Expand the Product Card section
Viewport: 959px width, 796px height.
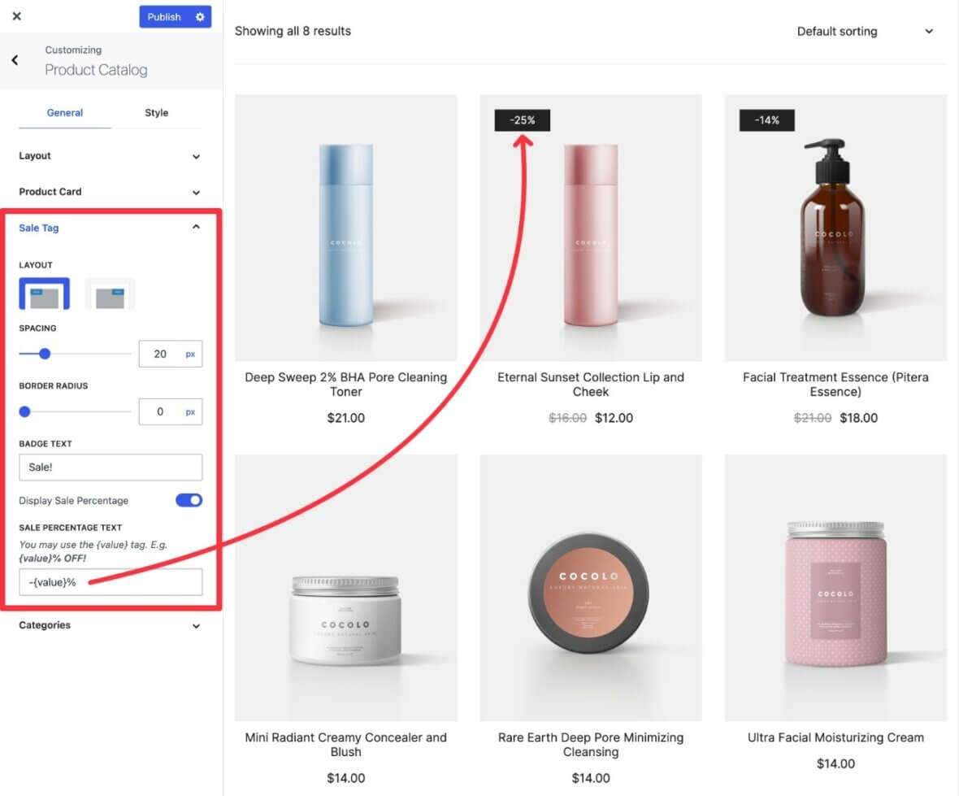tap(111, 192)
